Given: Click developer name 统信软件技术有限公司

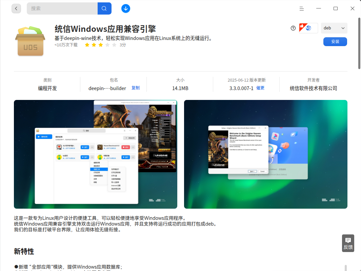Looking at the screenshot, I should [x=313, y=88].
